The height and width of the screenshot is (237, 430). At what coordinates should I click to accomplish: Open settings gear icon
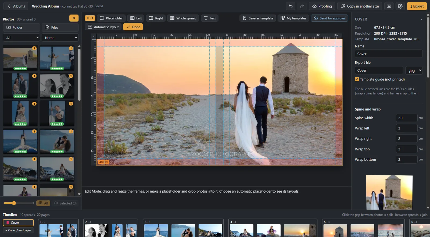click(x=400, y=6)
